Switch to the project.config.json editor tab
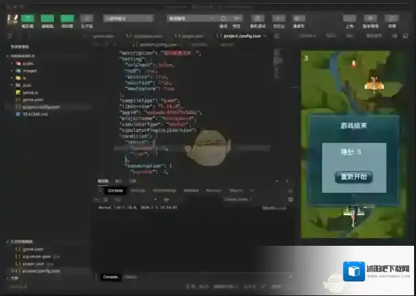The height and width of the screenshot is (296, 416). pyautogui.click(x=243, y=37)
